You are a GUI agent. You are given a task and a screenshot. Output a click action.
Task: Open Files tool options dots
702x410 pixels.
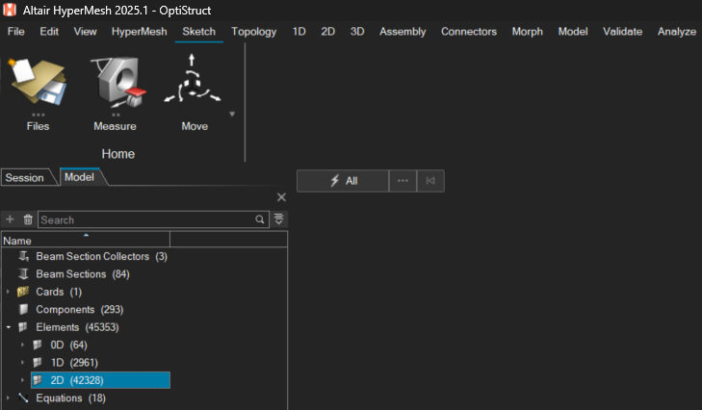pos(39,115)
